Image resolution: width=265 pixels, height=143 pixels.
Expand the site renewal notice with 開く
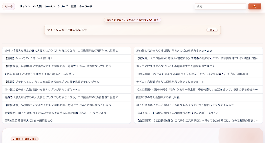coord(212,30)
